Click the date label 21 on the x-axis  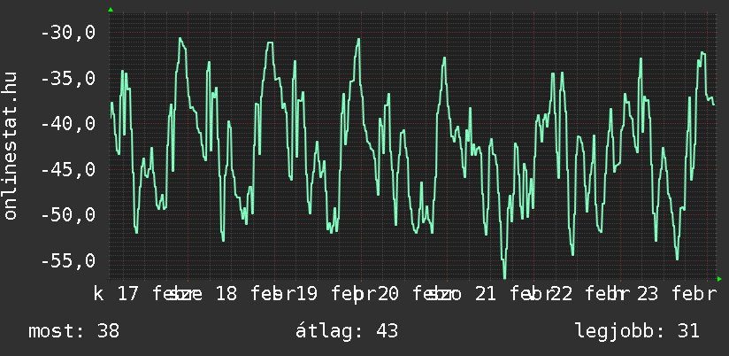click(485, 294)
